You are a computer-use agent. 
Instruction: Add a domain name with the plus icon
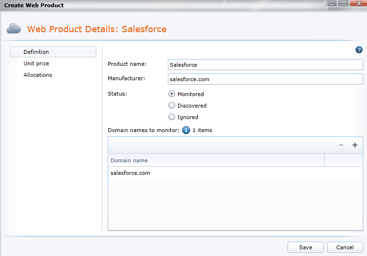coord(355,145)
